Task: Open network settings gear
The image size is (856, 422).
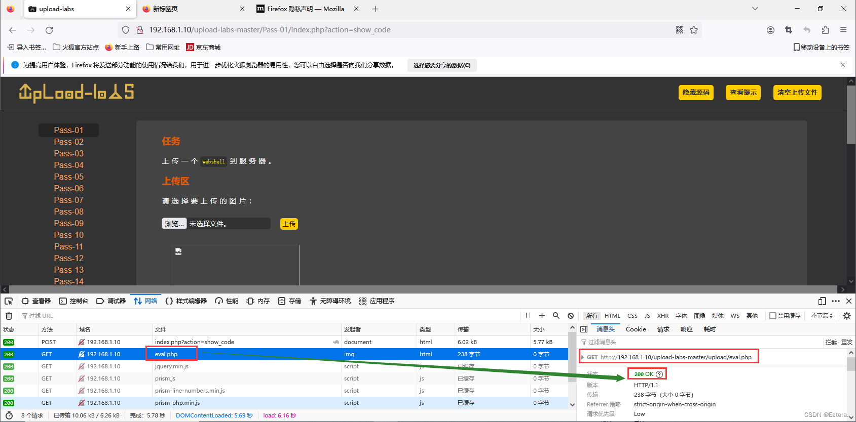Action: tap(847, 315)
